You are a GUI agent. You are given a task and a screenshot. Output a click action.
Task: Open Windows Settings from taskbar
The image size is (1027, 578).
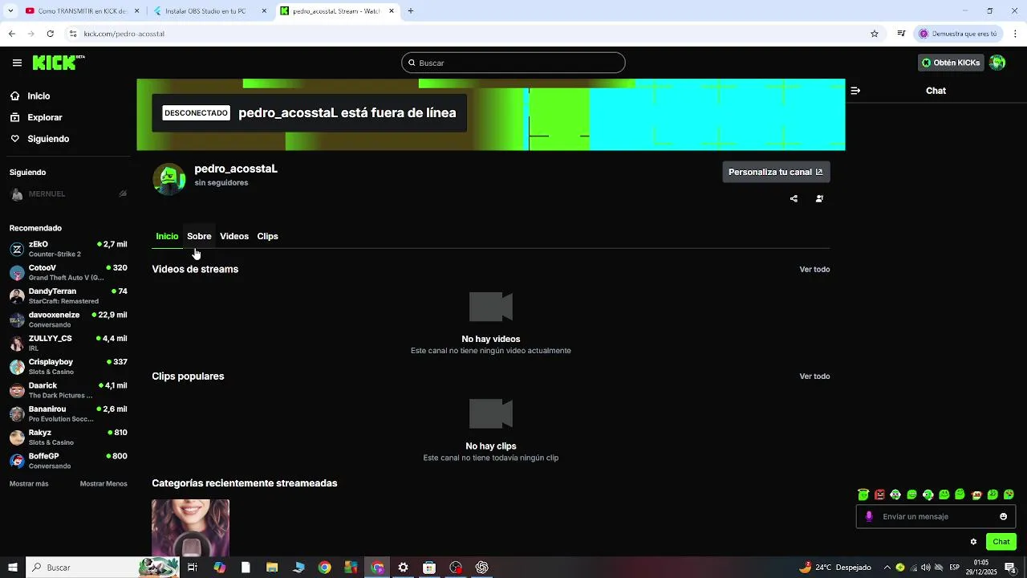tap(404, 568)
